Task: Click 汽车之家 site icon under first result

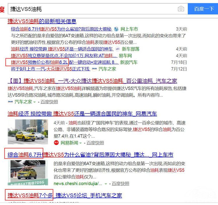Action: tap(10, 102)
